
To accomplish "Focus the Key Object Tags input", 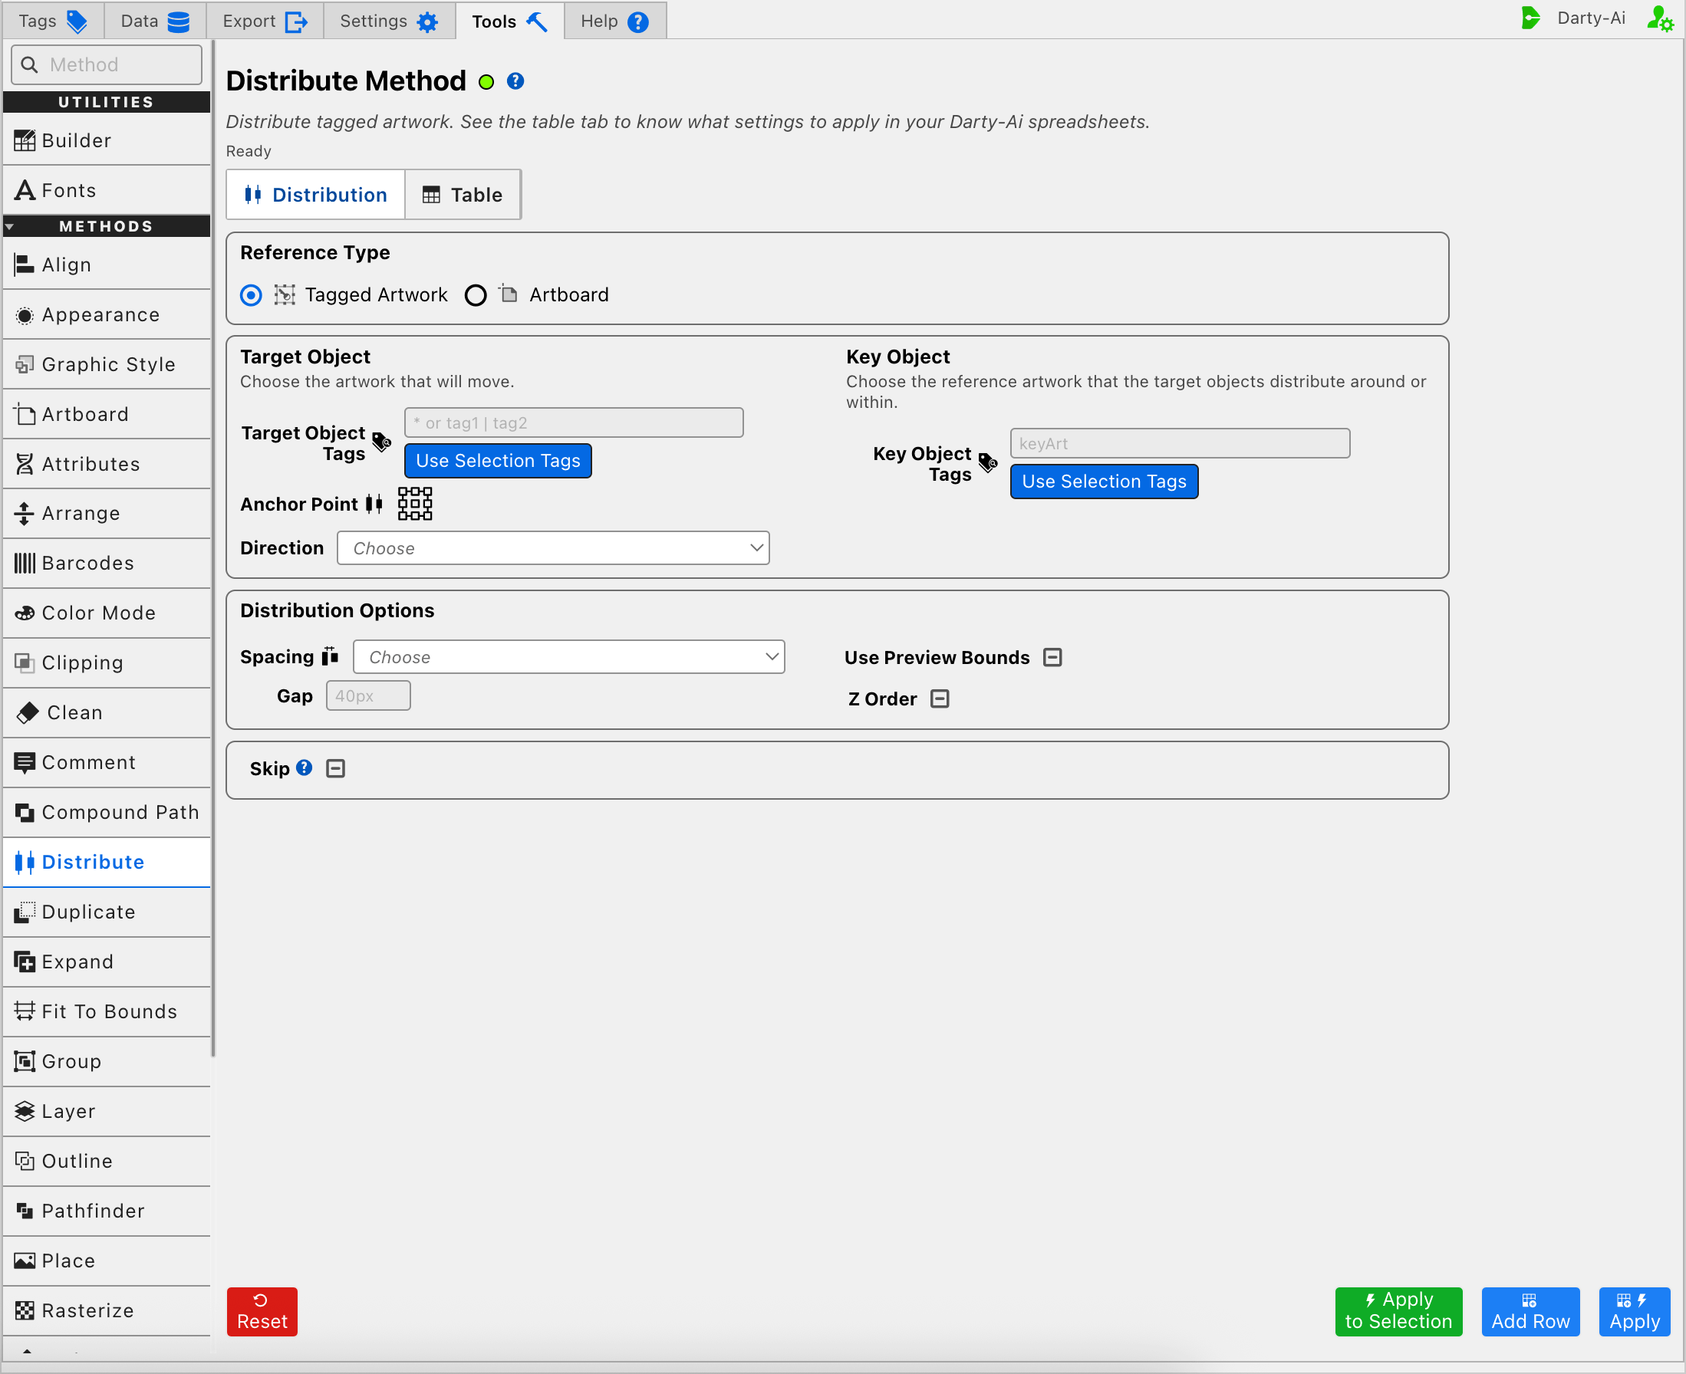I will (x=1180, y=443).
